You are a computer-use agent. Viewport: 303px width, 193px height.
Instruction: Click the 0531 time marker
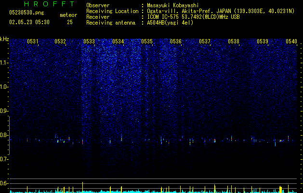coord(33,41)
